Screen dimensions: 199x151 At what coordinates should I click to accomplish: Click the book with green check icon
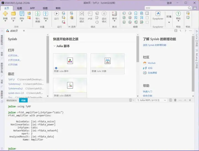[x=188, y=17]
